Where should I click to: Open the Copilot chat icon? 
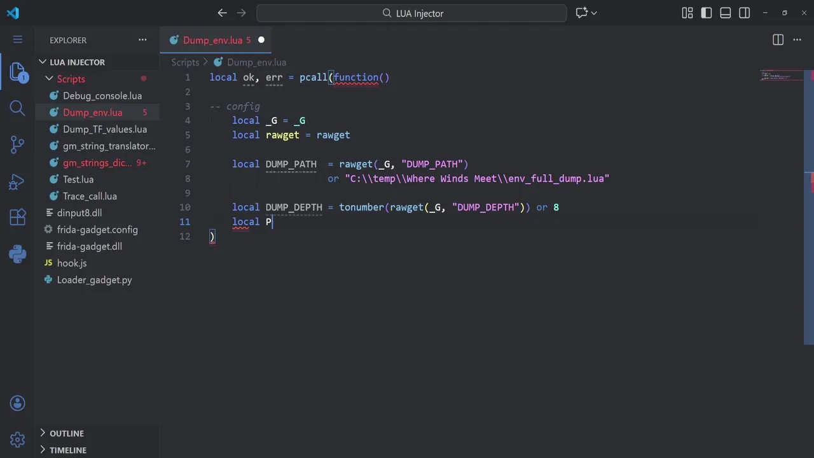(581, 13)
